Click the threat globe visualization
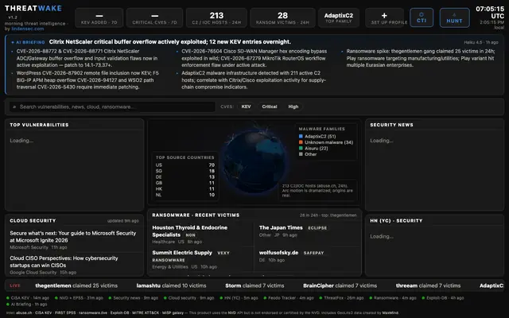The image size is (509, 318). (254, 161)
